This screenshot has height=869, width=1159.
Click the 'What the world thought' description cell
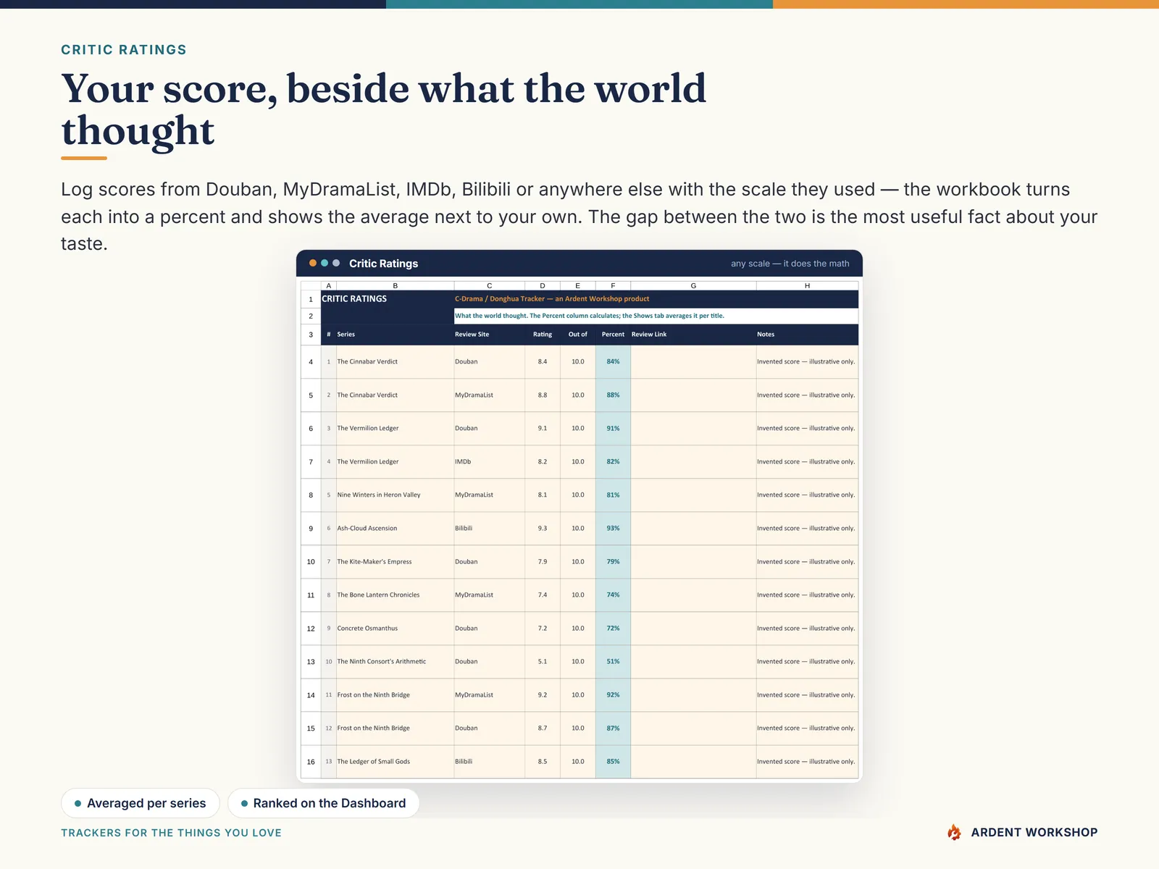[x=656, y=316]
